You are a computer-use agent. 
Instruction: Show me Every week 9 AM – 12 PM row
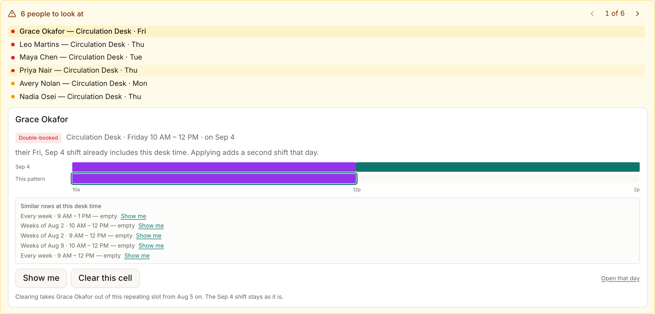click(x=137, y=256)
